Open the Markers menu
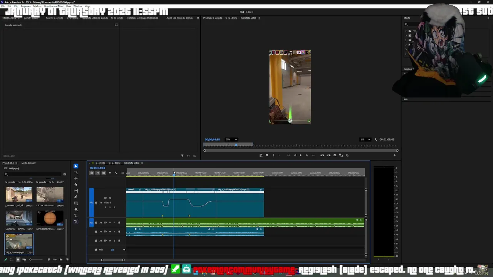 37,6
